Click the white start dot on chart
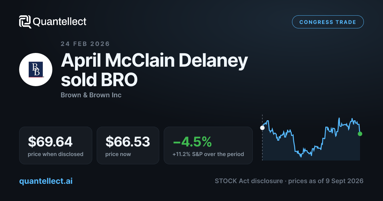Viewport: 383px width, 201px height. [x=262, y=128]
